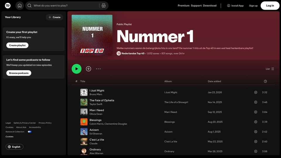Screen dimensions: 281x158
Task: Click the I Just Might album art
Action: click(84, 92)
